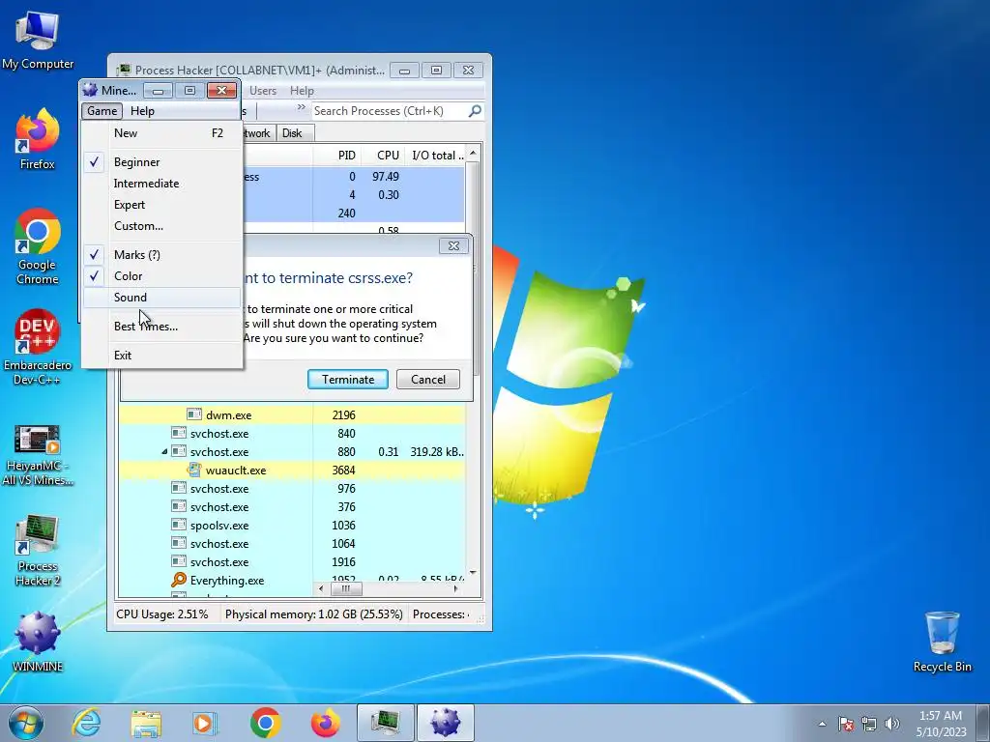990x742 pixels.
Task: Open WINMINE desktop icon
Action: pos(38,642)
